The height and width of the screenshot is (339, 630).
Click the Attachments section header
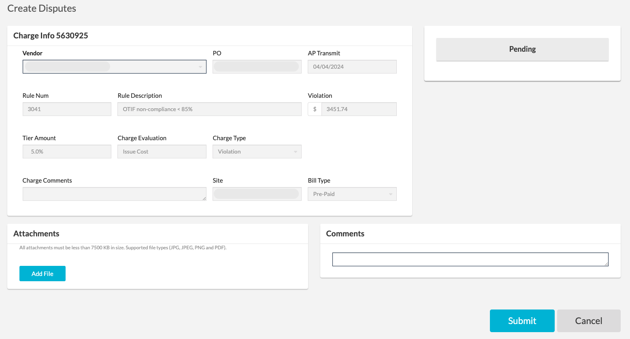pyautogui.click(x=36, y=234)
